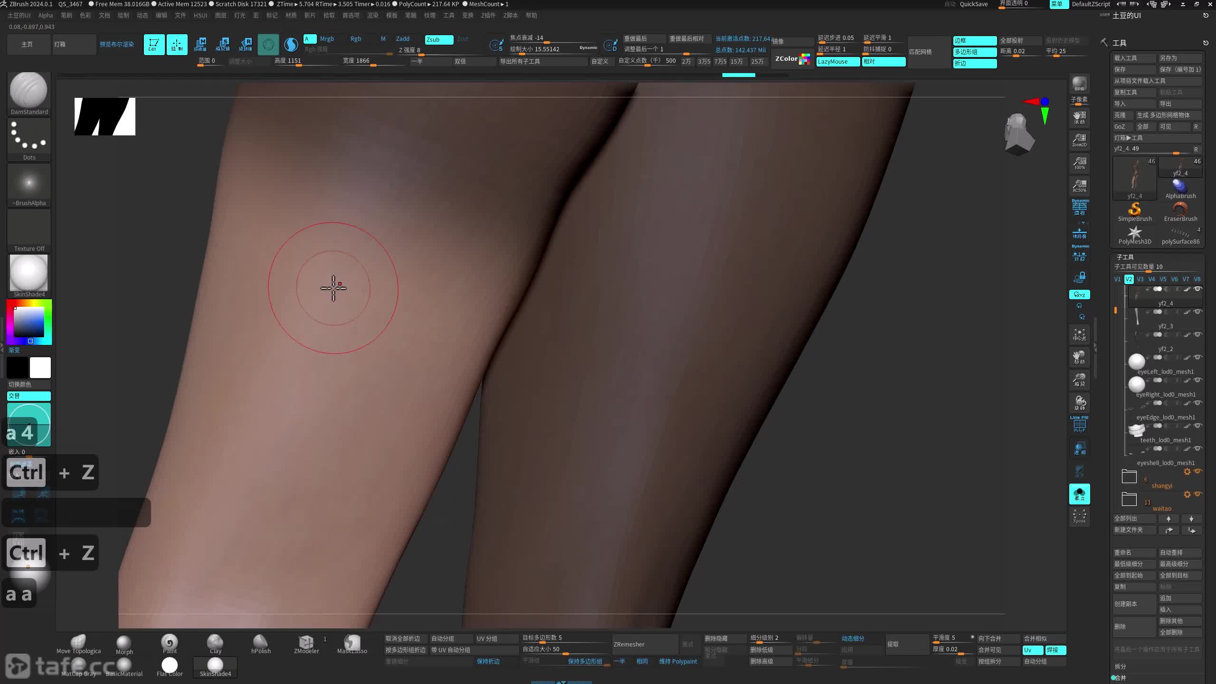The image size is (1216, 684).
Task: Toggle the Uv merge option
Action: pyautogui.click(x=1033, y=650)
